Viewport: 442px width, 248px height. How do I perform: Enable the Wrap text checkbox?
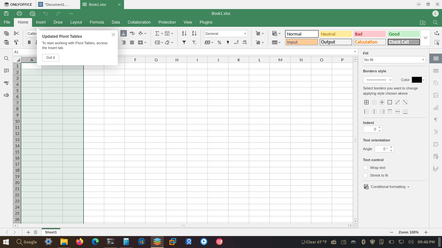coord(365,168)
